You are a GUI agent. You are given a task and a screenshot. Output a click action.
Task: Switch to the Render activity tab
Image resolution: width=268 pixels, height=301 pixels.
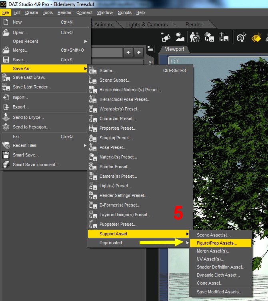194,24
